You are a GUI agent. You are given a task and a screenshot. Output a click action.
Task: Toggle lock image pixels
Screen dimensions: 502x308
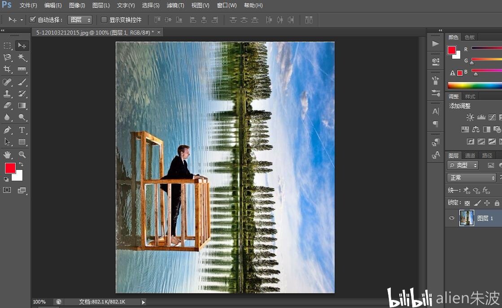click(477, 203)
